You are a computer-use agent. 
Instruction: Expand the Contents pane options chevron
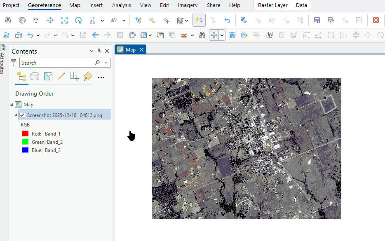pos(92,51)
